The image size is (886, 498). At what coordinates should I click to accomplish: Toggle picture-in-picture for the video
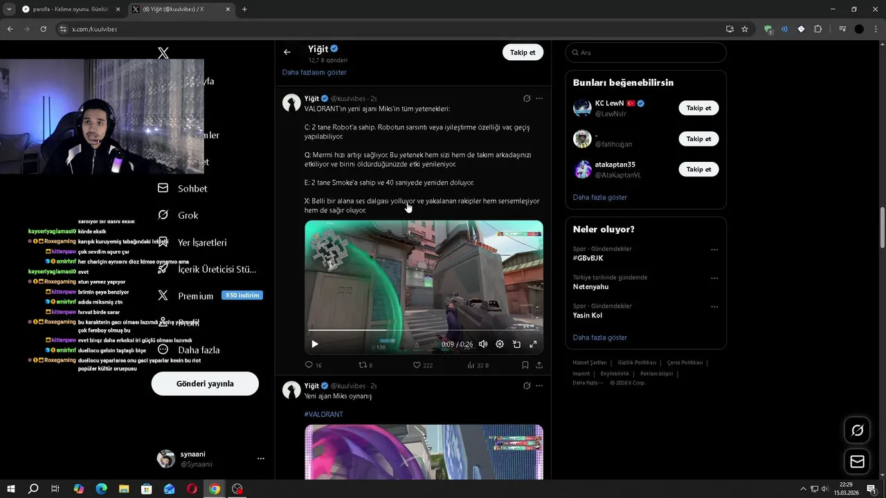click(516, 344)
